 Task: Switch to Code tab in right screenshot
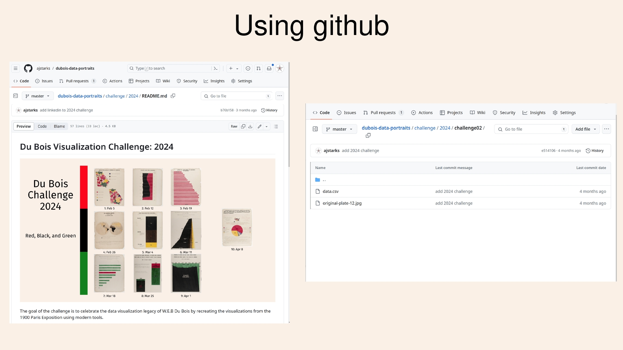coord(321,112)
